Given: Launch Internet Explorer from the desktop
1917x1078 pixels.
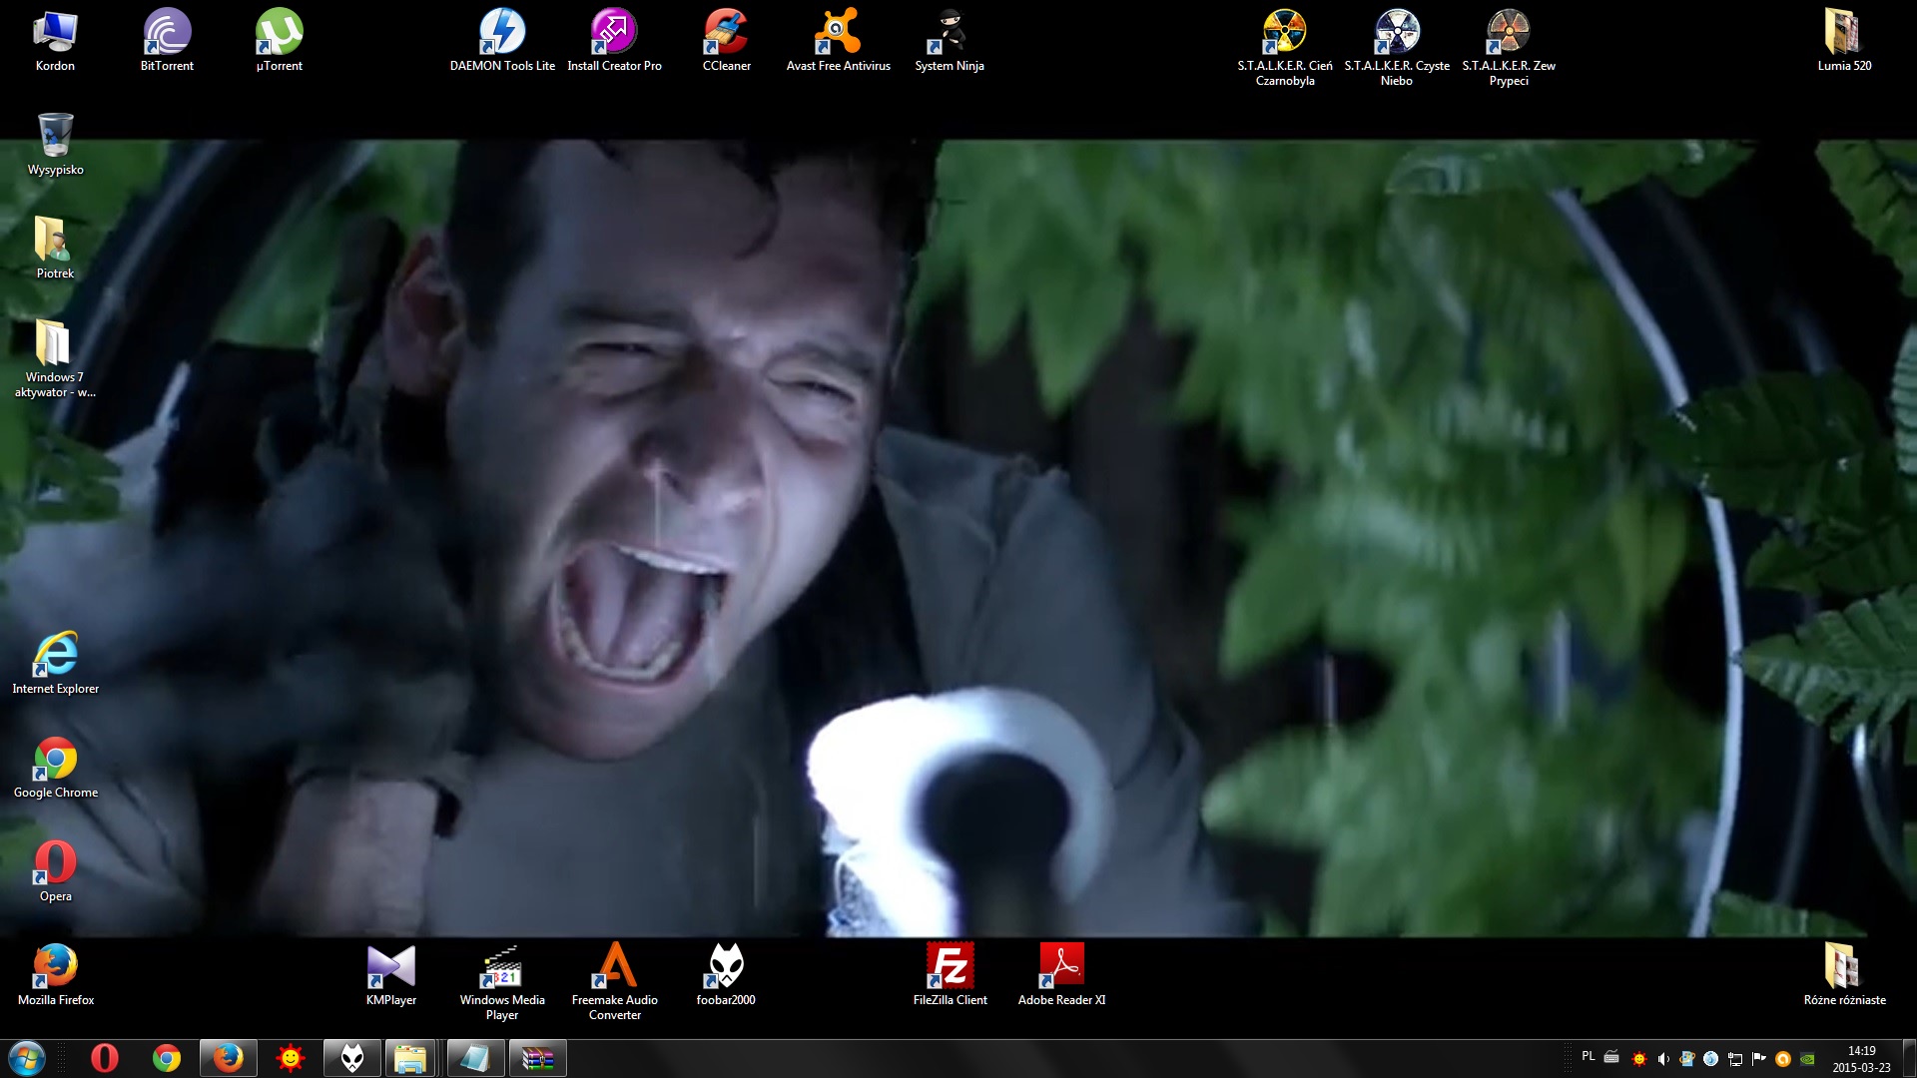Looking at the screenshot, I should (55, 663).
